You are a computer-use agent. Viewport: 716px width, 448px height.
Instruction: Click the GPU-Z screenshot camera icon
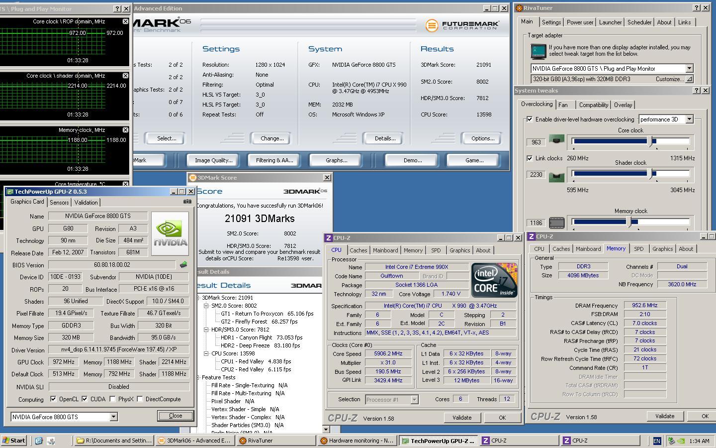coord(187,202)
